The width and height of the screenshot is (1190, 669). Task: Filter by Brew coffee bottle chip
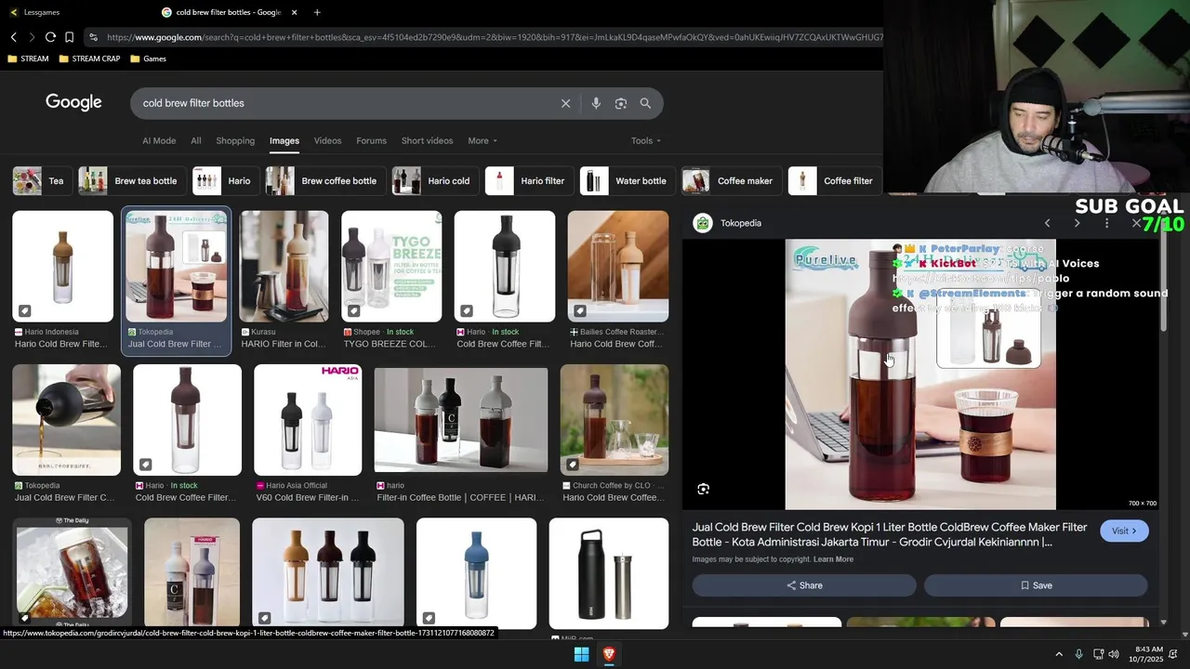click(325, 181)
